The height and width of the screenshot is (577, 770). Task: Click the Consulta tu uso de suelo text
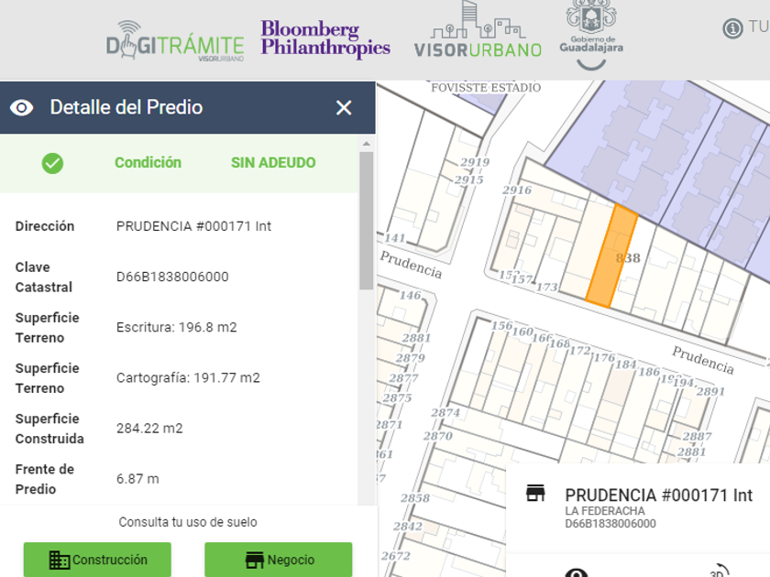tap(188, 522)
